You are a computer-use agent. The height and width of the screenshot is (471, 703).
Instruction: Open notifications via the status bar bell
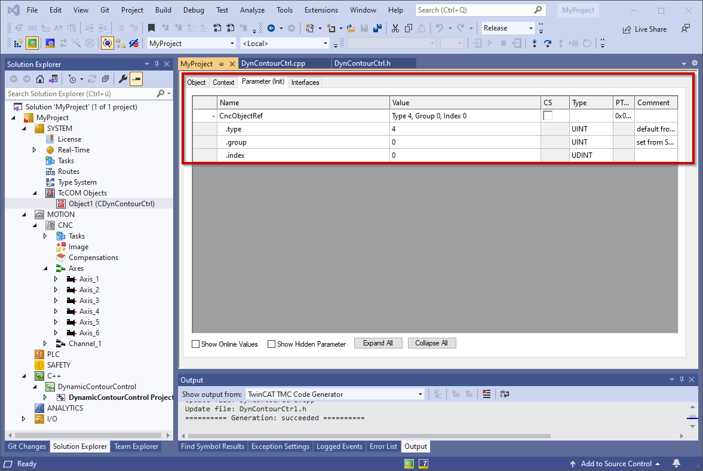point(676,463)
